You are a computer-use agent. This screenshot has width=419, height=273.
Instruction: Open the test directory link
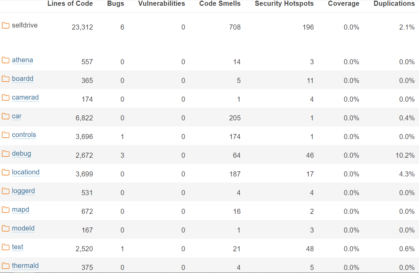[x=18, y=247]
